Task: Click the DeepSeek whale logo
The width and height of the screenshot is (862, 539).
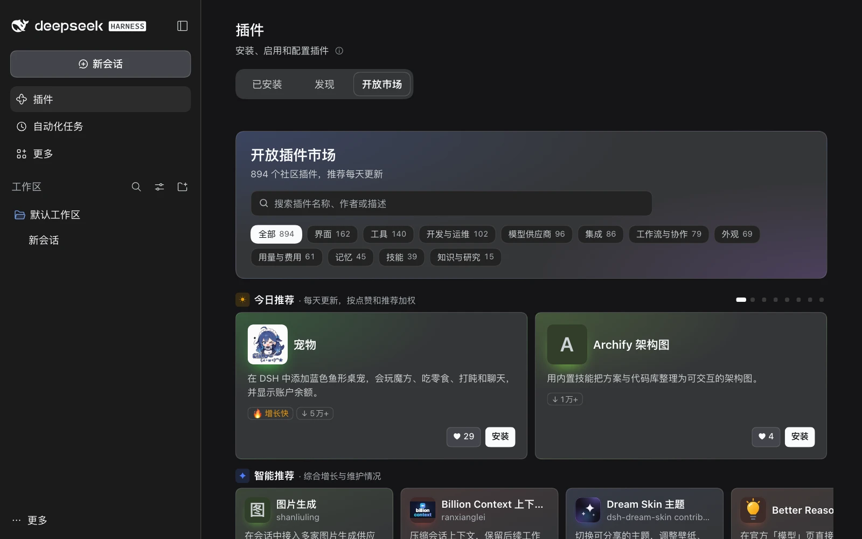Action: (20, 26)
